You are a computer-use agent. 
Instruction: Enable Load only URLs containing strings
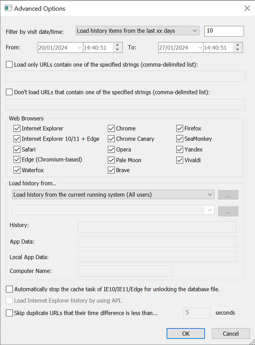coord(9,64)
